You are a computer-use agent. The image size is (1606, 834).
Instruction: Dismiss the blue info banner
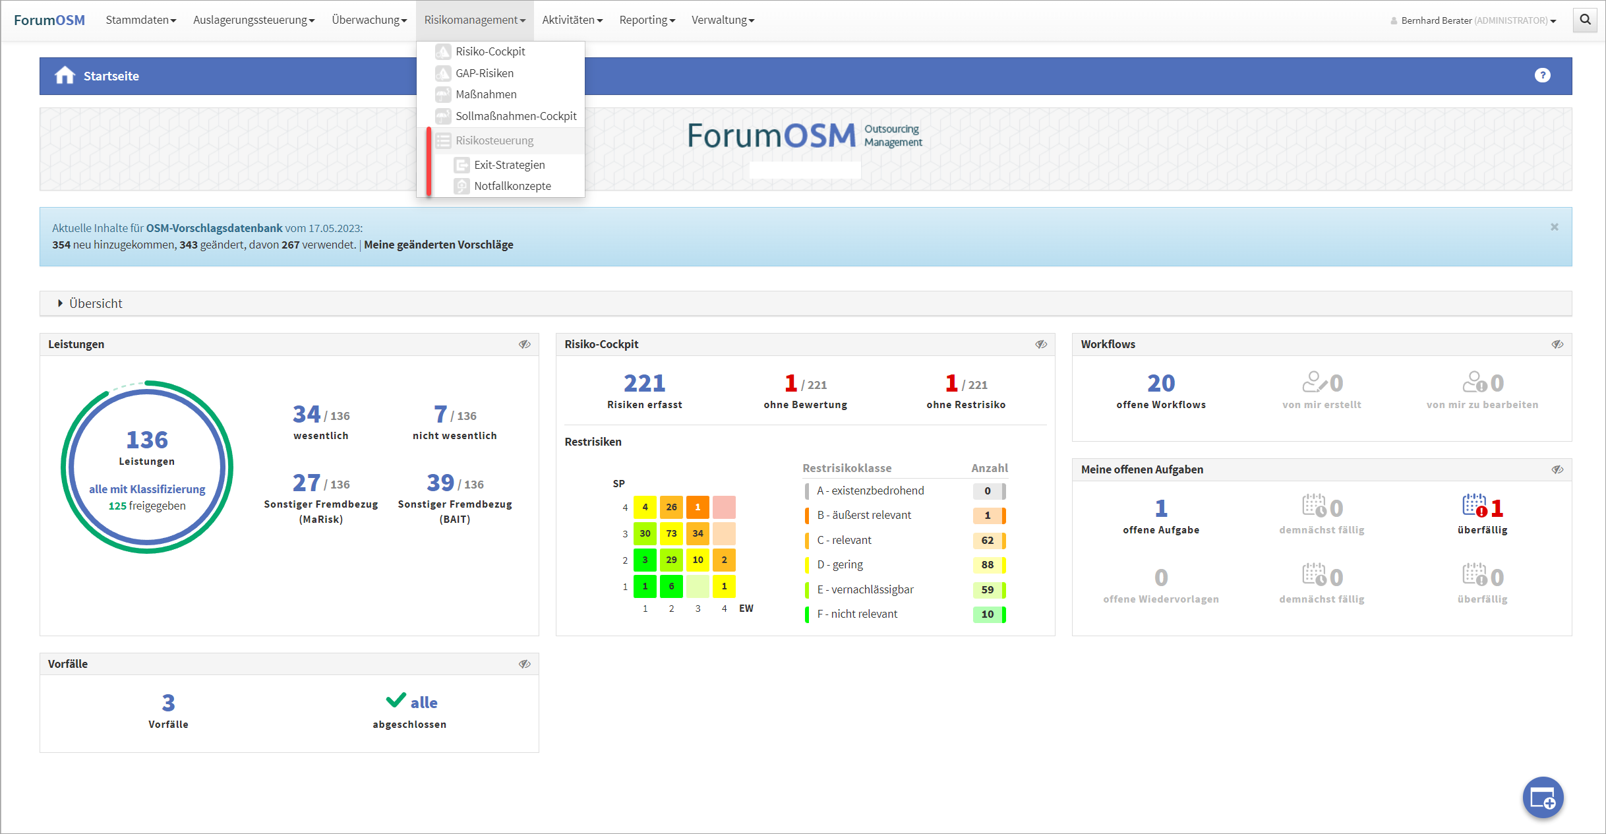[1554, 227]
